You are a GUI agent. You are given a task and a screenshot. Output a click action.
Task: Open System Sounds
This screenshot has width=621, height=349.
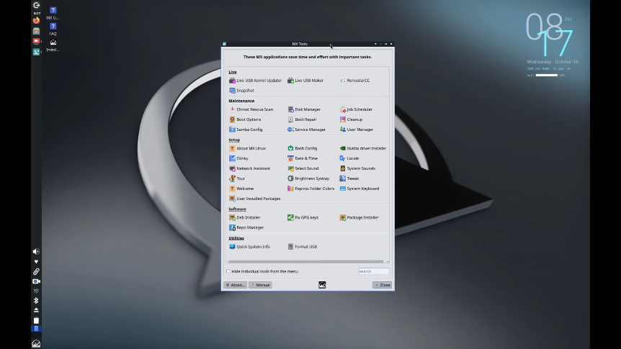[x=357, y=168]
